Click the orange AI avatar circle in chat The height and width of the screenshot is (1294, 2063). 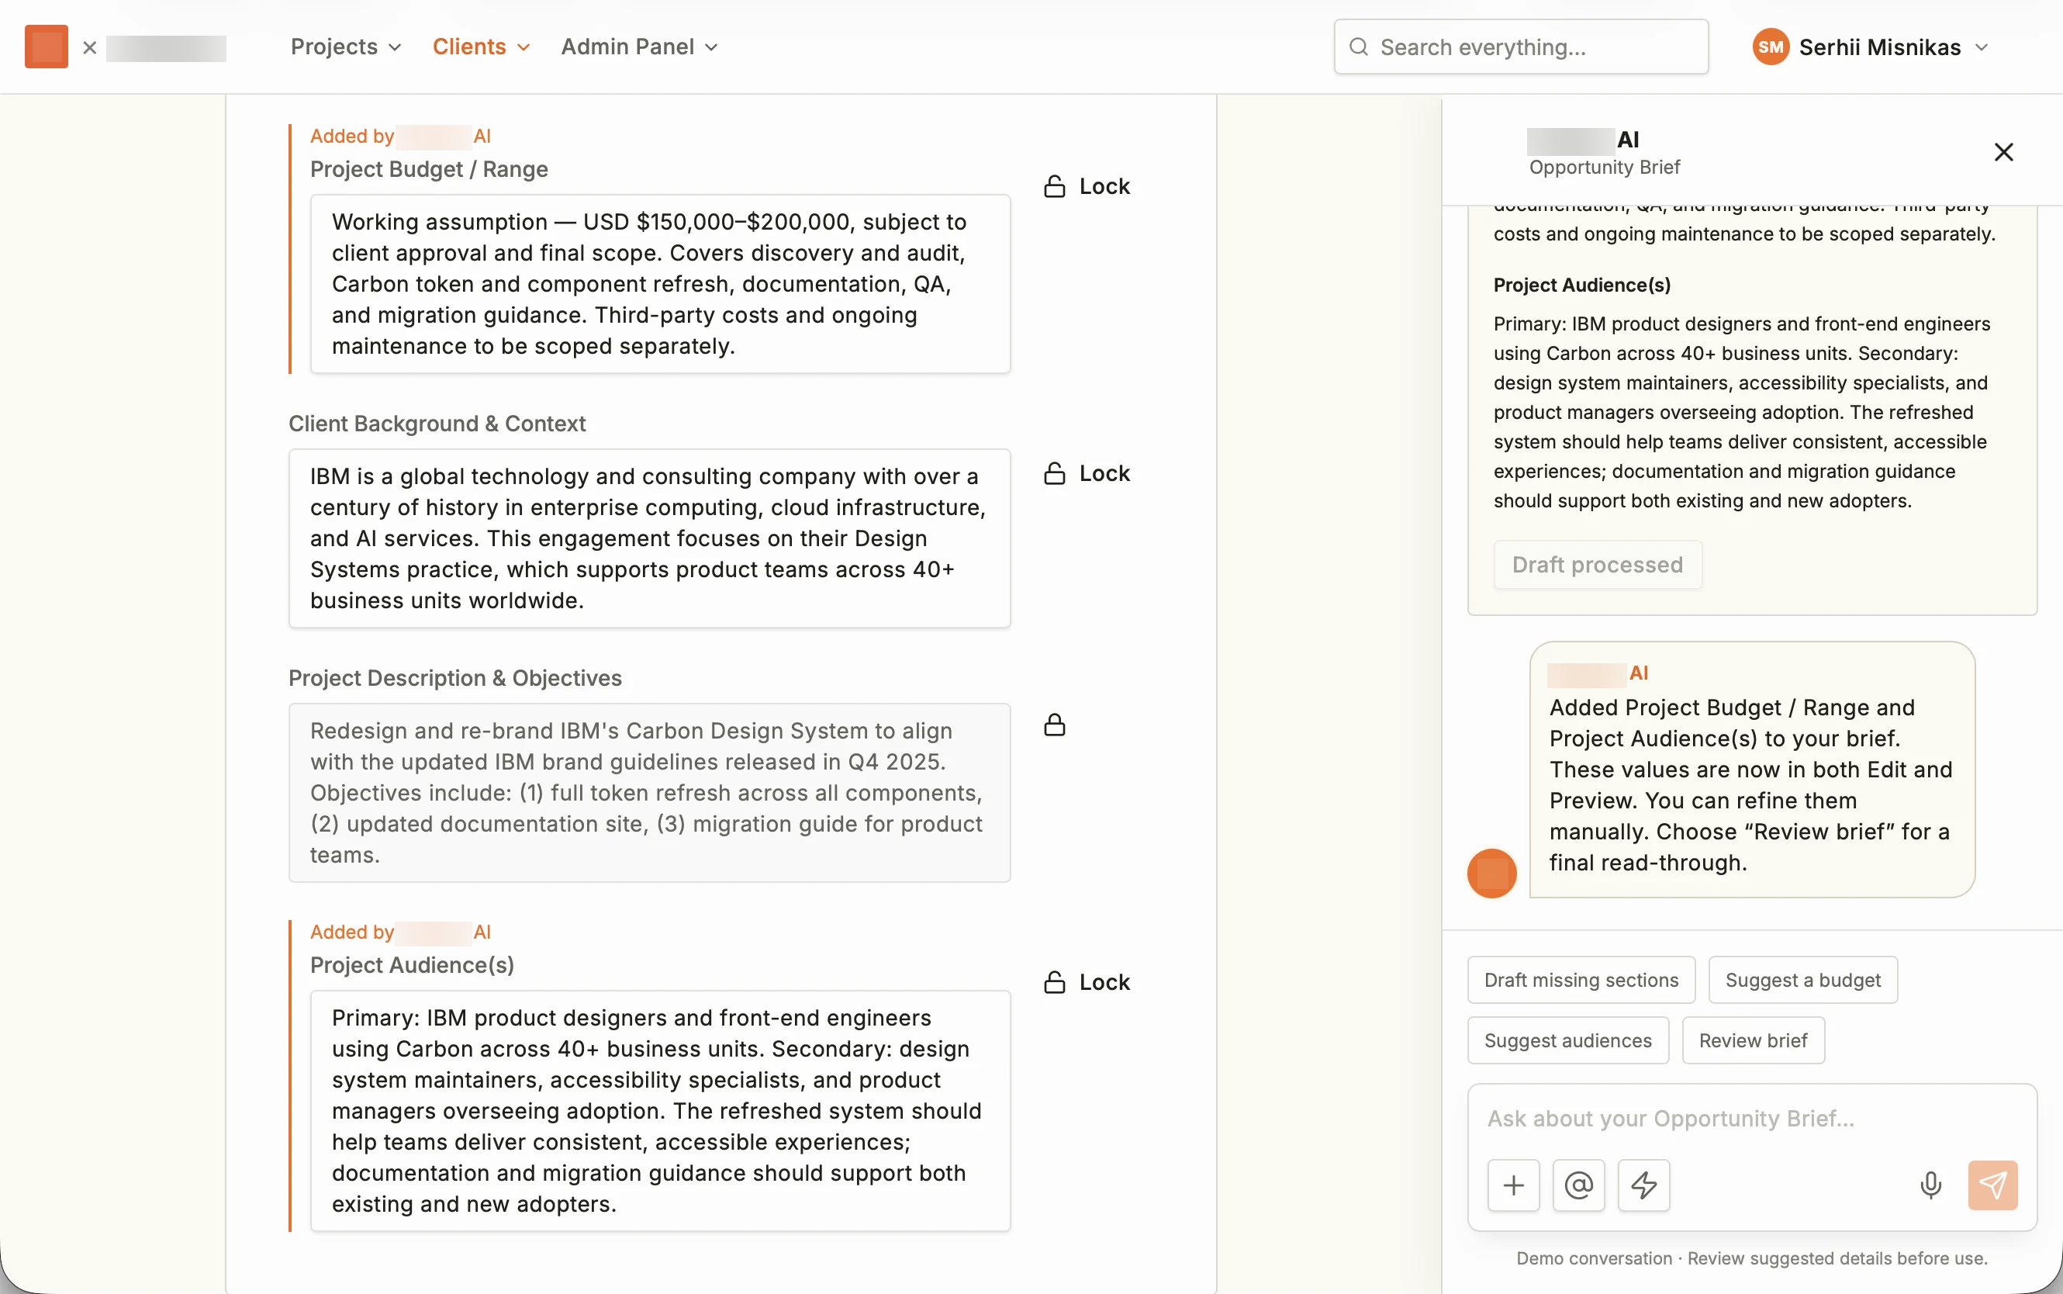[x=1491, y=873]
